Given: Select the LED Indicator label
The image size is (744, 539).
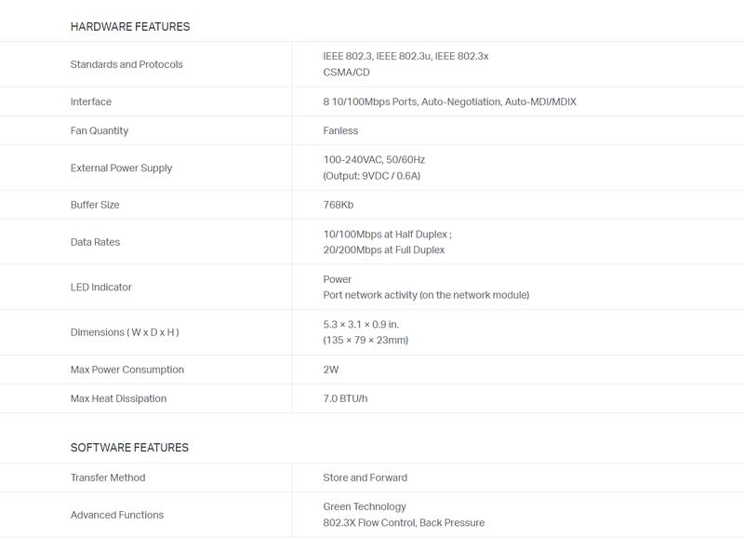Looking at the screenshot, I should (x=100, y=287).
